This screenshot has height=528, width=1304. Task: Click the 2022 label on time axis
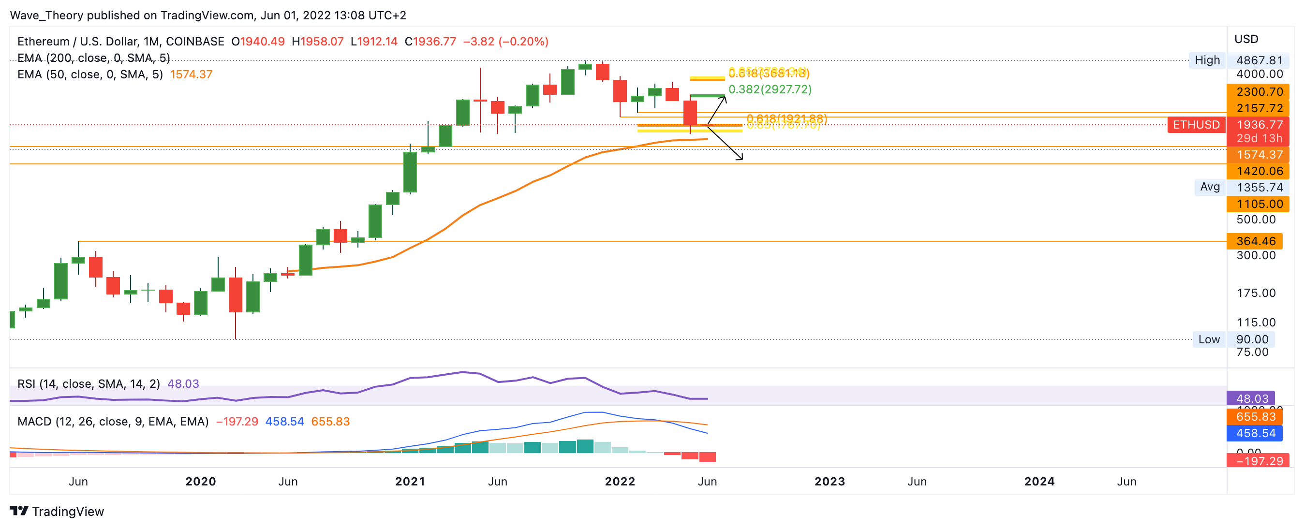620,482
